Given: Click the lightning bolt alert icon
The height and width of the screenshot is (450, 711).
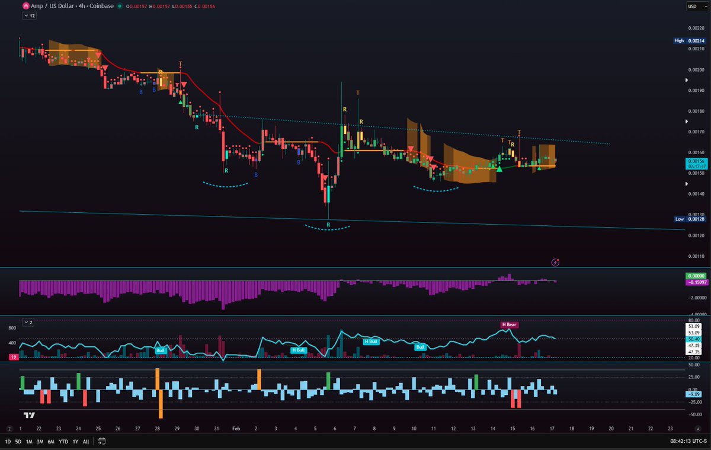Looking at the screenshot, I should click(556, 261).
